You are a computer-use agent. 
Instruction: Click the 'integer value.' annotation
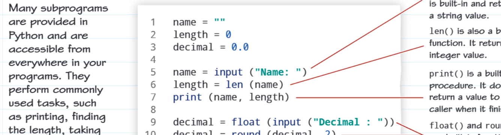(458, 55)
